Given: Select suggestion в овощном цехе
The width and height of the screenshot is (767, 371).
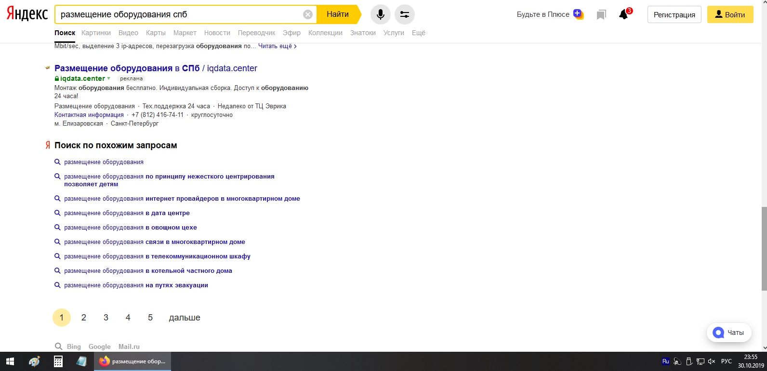Looking at the screenshot, I should pos(131,228).
